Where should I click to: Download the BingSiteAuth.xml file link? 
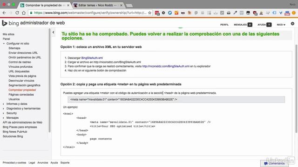(92, 58)
